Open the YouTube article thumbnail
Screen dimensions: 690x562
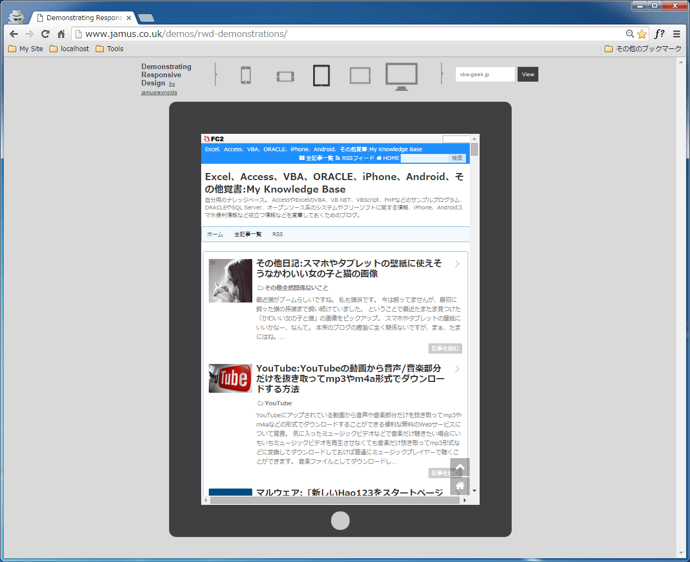230,378
